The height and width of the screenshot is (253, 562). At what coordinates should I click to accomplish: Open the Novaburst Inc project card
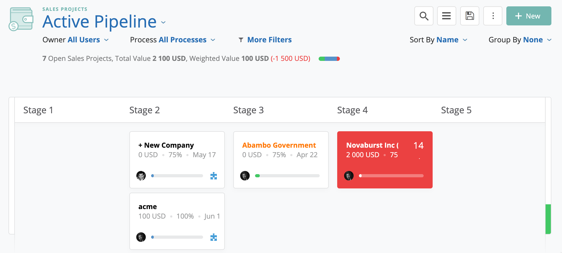point(385,160)
